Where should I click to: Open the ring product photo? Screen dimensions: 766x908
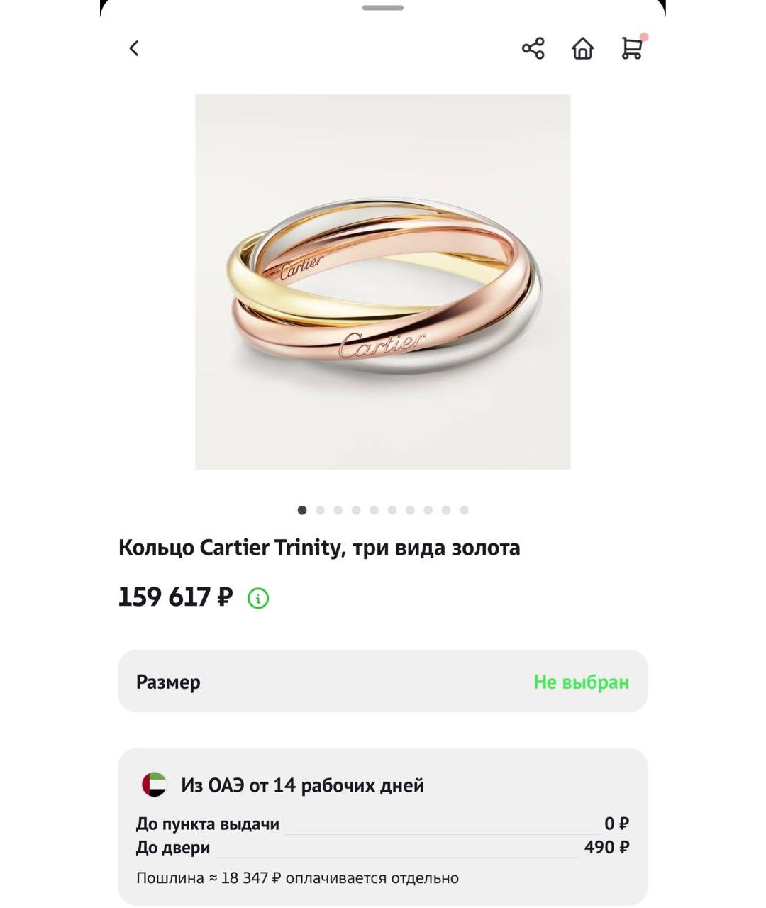pos(383,280)
